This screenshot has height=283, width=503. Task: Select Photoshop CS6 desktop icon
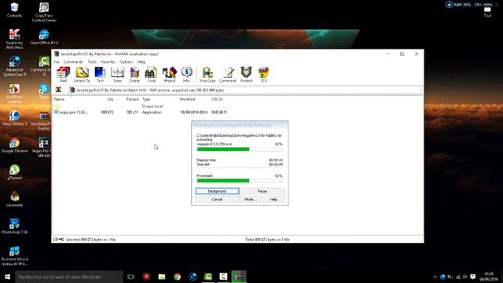coord(14,226)
